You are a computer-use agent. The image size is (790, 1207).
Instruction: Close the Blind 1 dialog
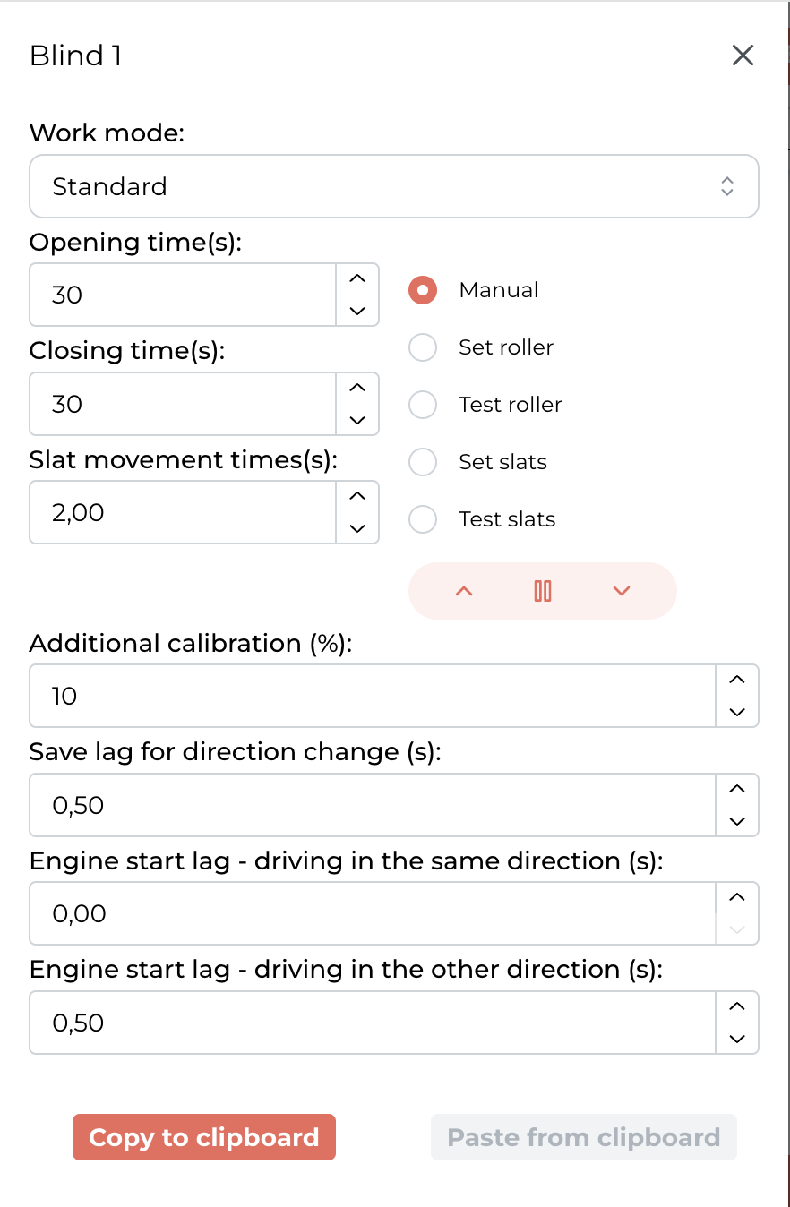743,56
